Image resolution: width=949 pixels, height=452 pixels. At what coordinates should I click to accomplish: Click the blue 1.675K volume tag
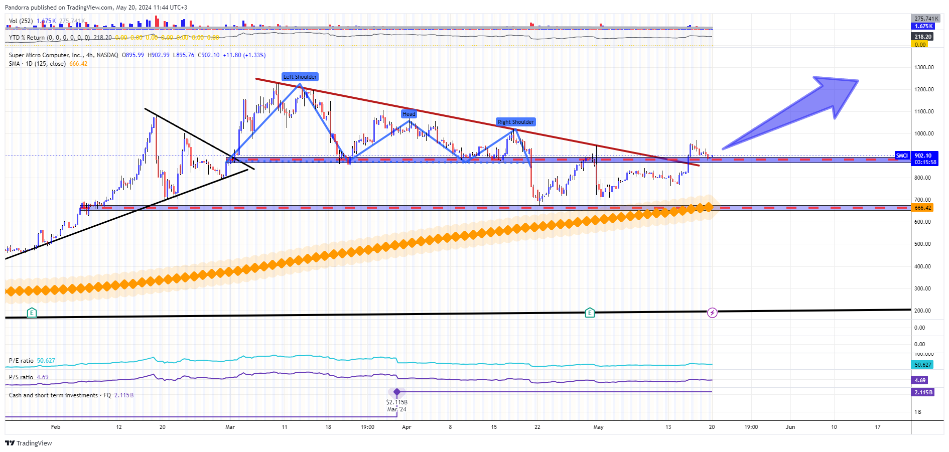923,26
